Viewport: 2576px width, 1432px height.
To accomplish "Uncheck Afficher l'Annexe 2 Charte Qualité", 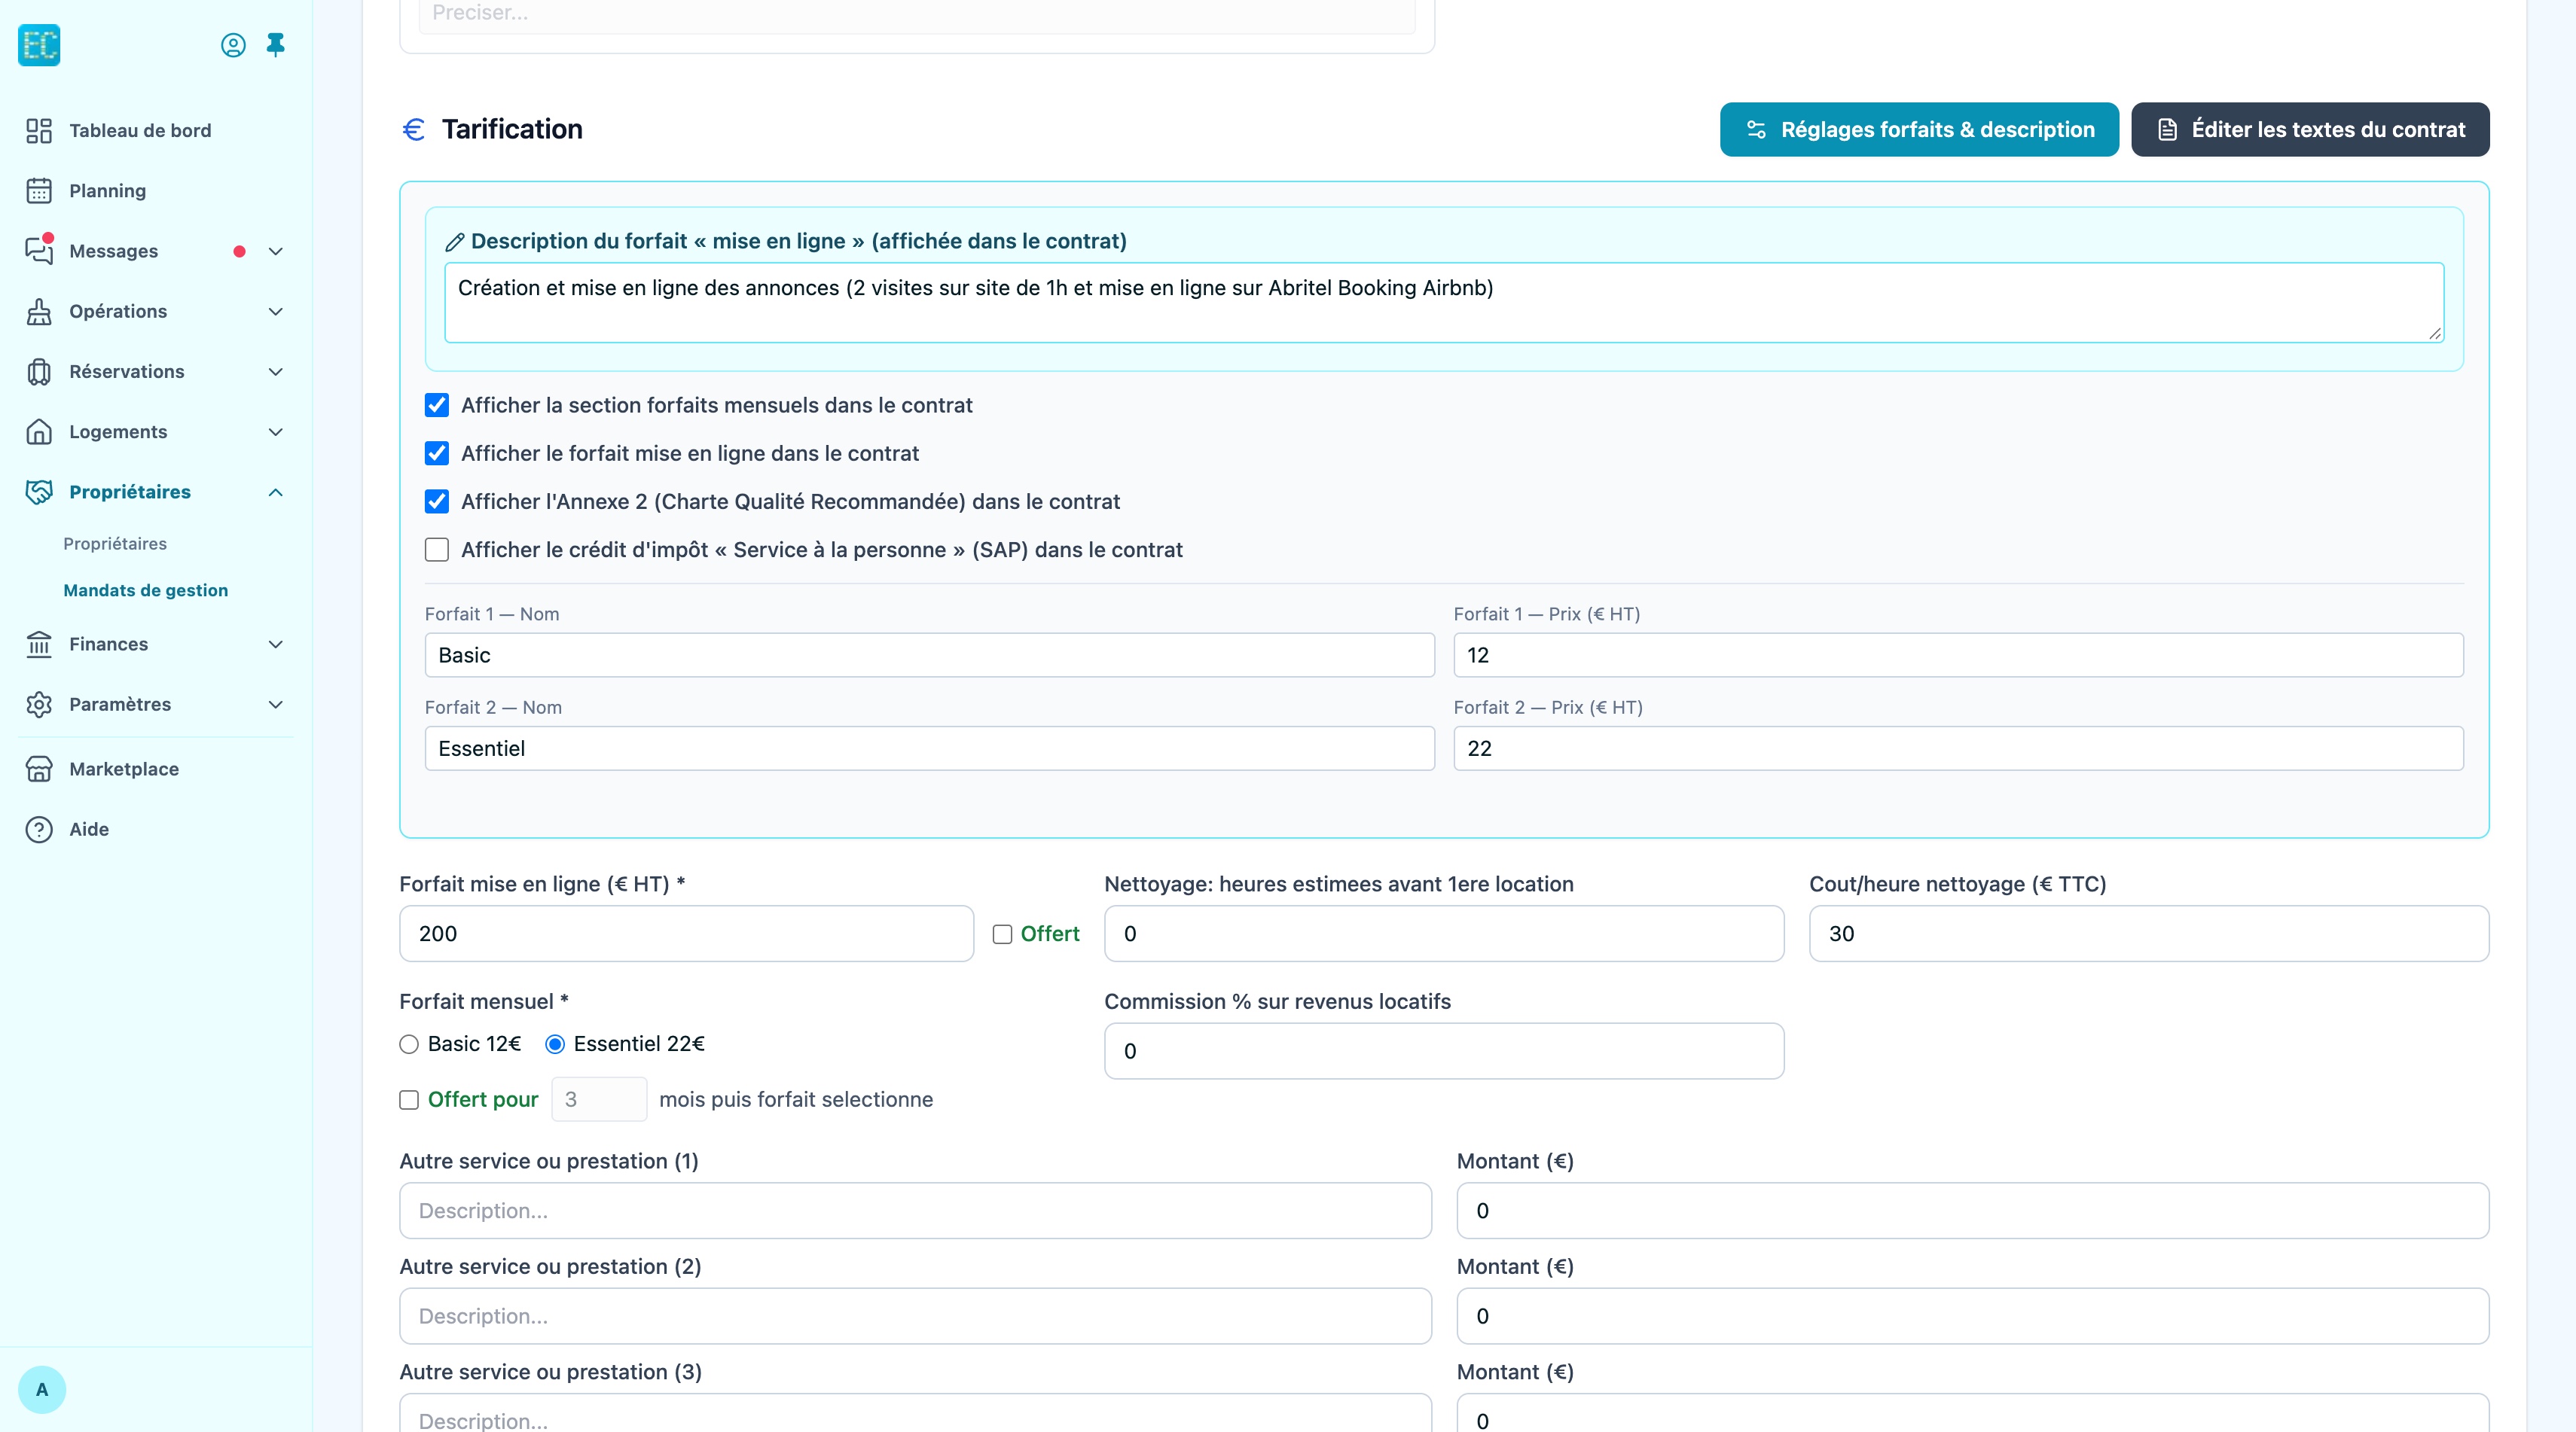I will pyautogui.click(x=437, y=501).
